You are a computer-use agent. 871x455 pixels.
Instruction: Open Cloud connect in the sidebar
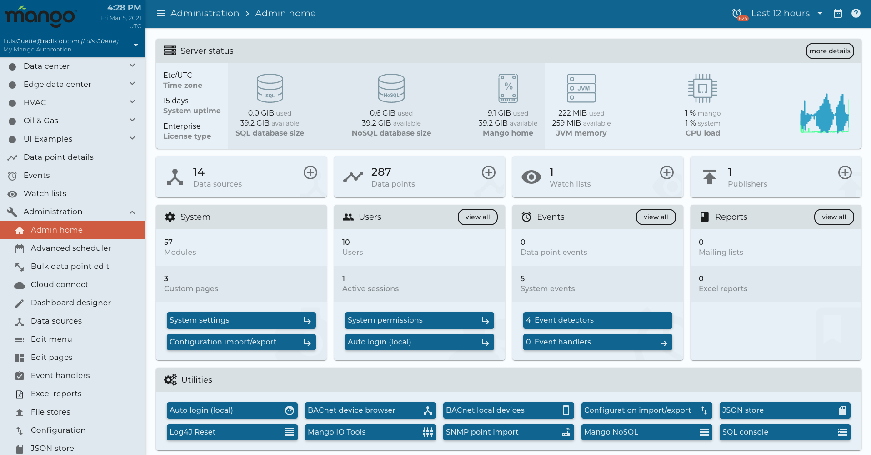(73, 284)
